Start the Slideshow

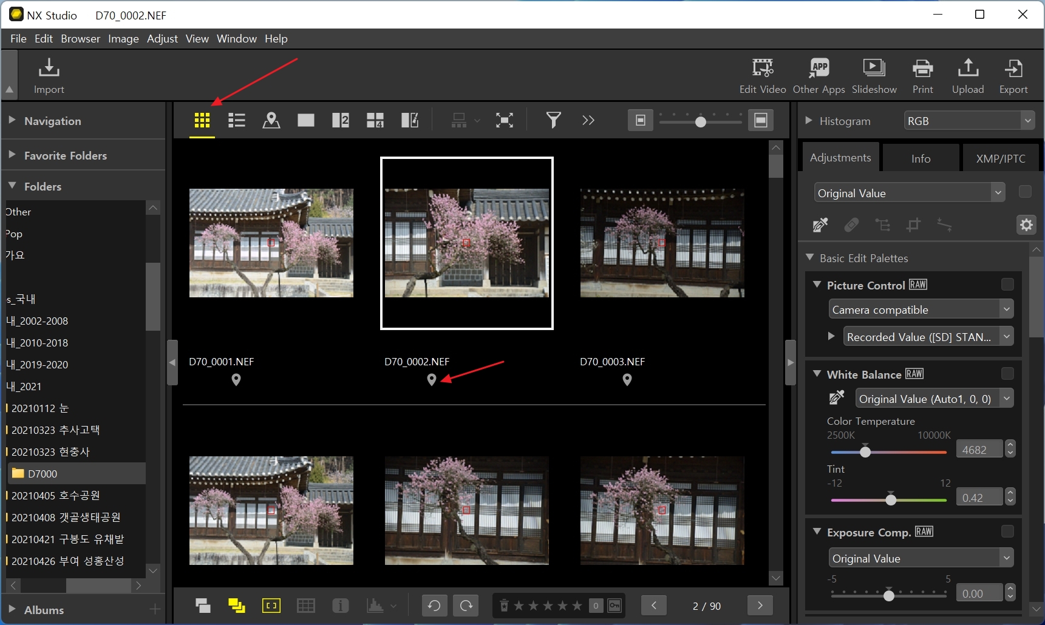(874, 75)
